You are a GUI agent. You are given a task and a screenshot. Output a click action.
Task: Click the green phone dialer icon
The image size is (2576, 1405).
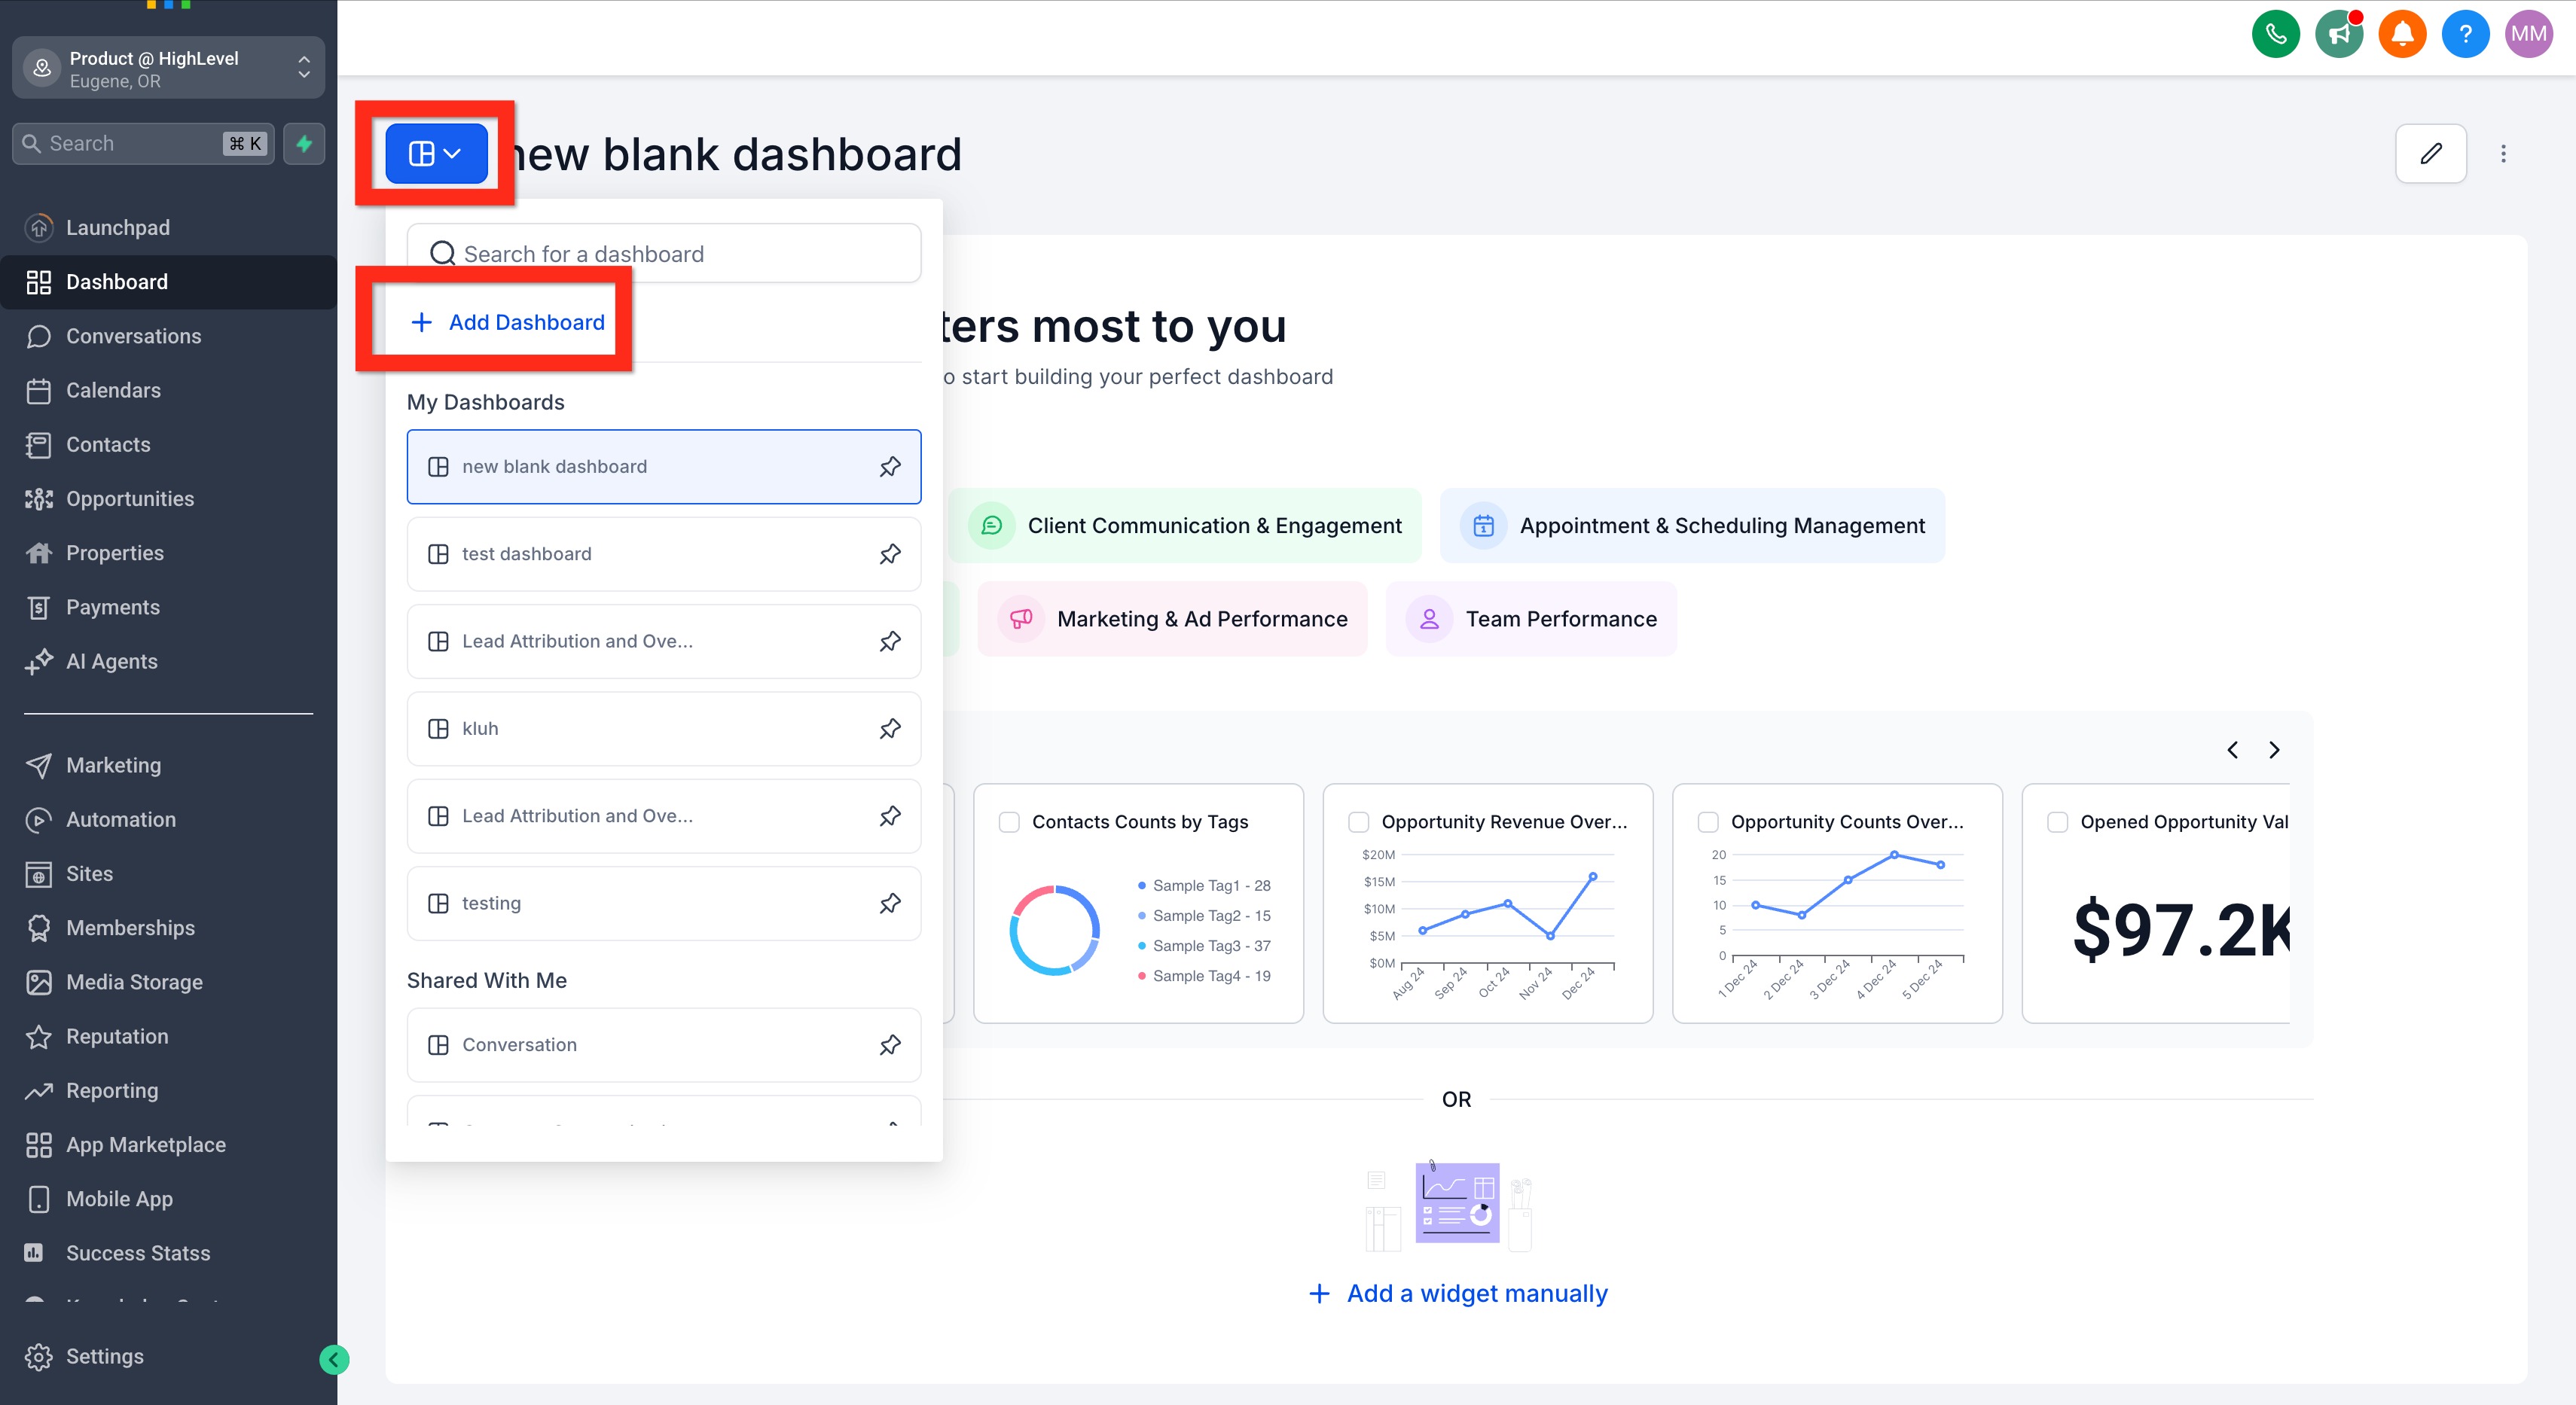pyautogui.click(x=2275, y=35)
